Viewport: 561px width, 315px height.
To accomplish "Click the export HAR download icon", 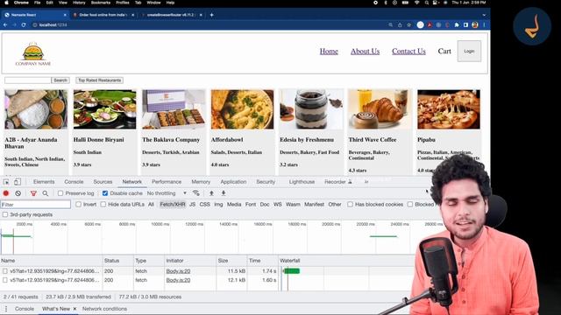I will (x=224, y=193).
